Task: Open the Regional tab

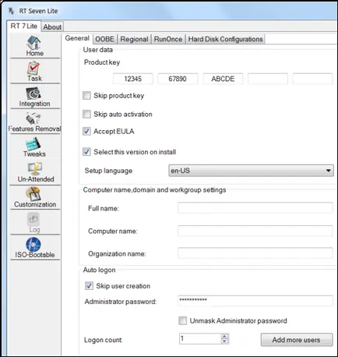Action: (x=134, y=39)
